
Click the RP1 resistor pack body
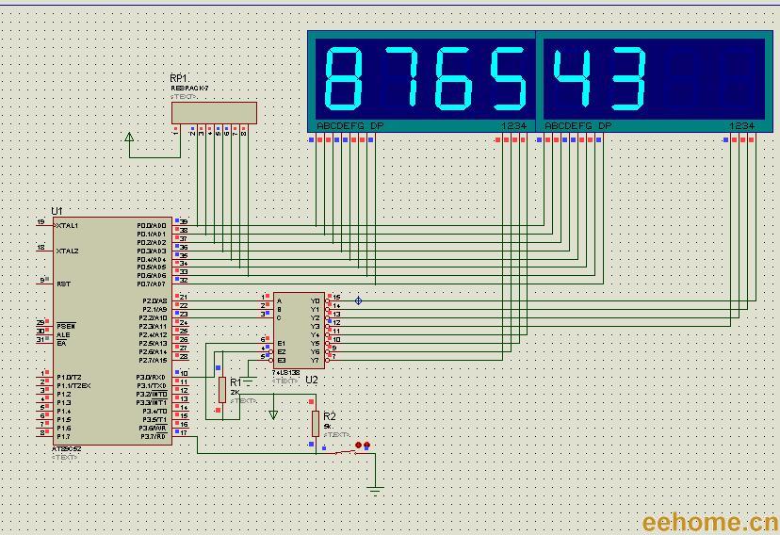(x=215, y=113)
